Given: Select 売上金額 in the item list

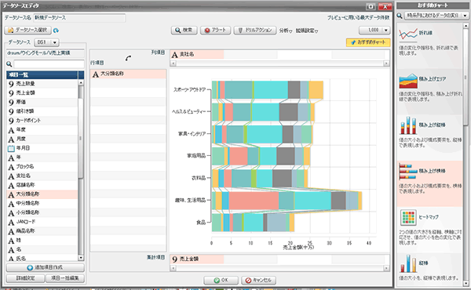Looking at the screenshot, I should tap(42, 93).
